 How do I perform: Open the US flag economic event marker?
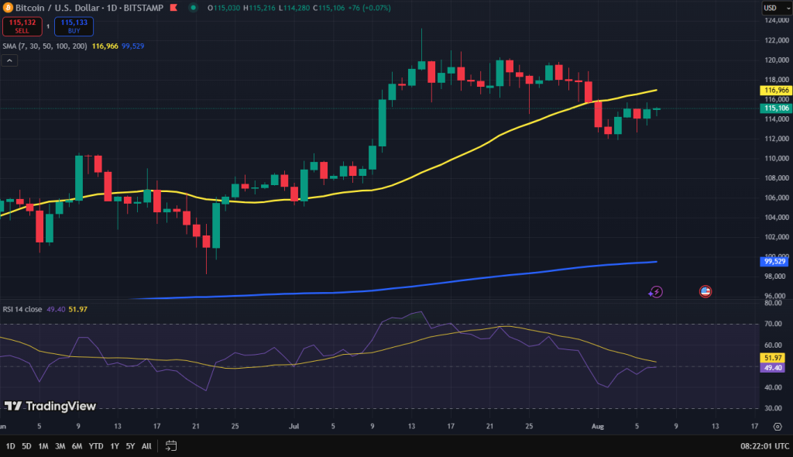[705, 292]
